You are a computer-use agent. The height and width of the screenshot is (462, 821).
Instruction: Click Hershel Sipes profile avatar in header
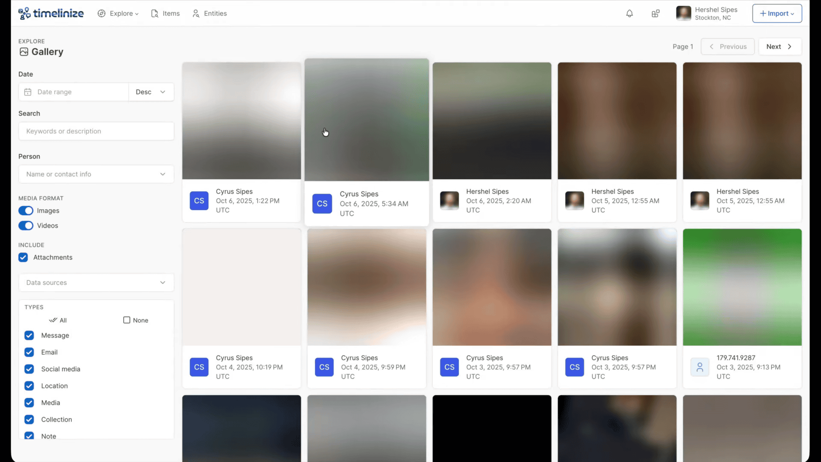coord(683,13)
